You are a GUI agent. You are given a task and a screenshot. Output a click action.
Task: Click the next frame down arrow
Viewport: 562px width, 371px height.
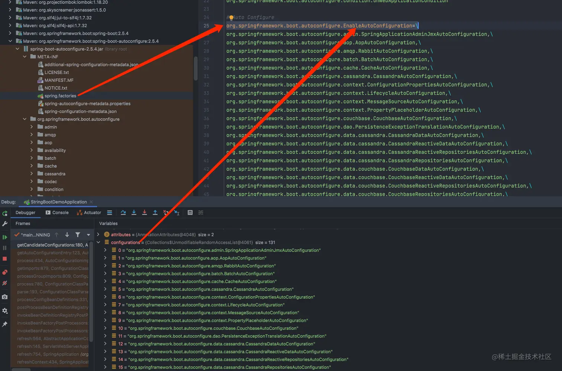(x=67, y=235)
